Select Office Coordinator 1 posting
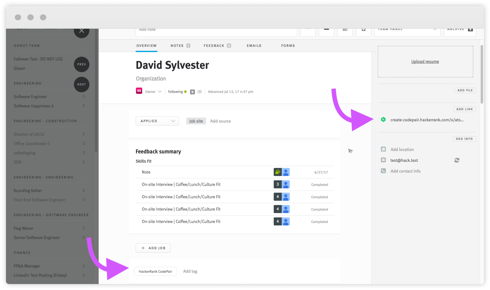This screenshot has width=490, height=290. 32,144
